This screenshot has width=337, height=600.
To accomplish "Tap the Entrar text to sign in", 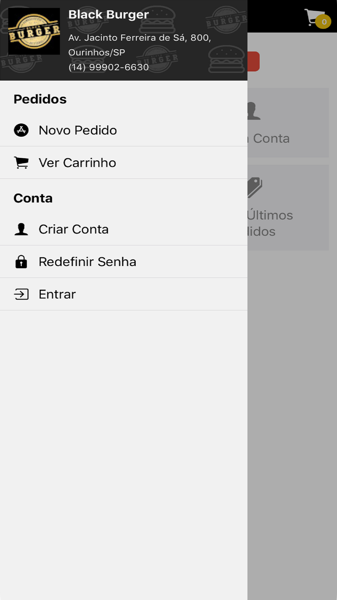I will point(57,294).
